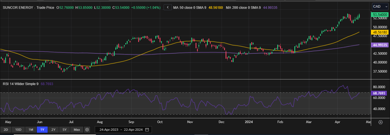Click the +0.5500 (+1.04%) change value

pyautogui.click(x=146, y=7)
